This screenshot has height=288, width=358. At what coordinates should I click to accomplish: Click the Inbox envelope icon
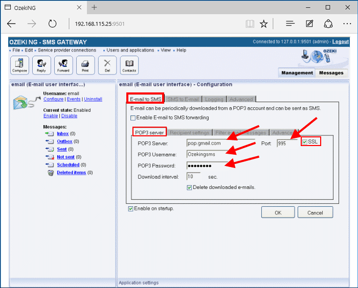click(x=50, y=134)
